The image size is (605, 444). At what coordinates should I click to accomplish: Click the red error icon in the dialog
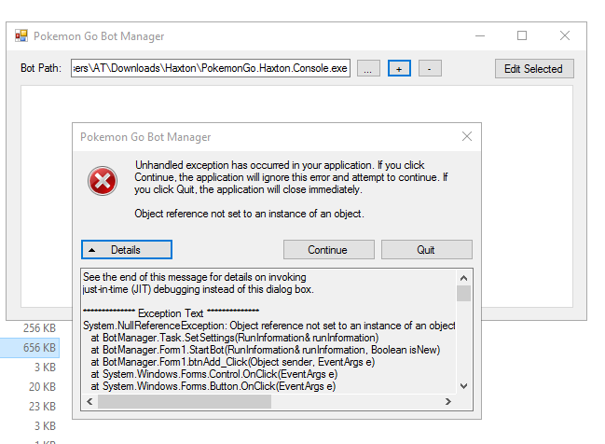pos(103,181)
